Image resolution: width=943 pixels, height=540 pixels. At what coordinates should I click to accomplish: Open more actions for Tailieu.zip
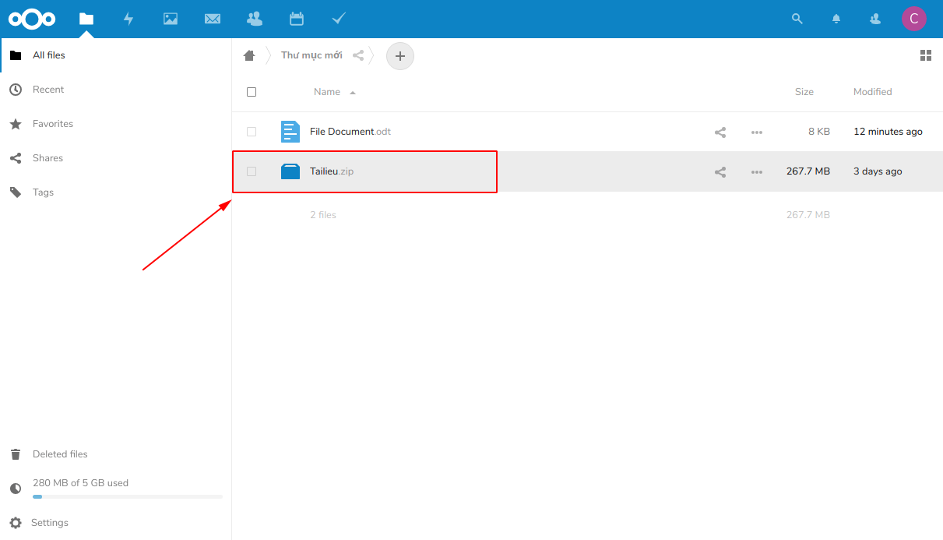pos(757,172)
